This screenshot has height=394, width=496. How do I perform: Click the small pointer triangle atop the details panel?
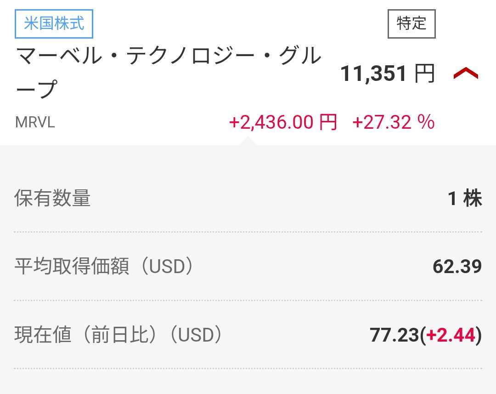248,142
